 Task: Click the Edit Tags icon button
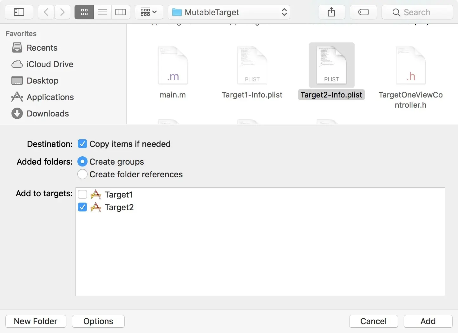pos(363,12)
